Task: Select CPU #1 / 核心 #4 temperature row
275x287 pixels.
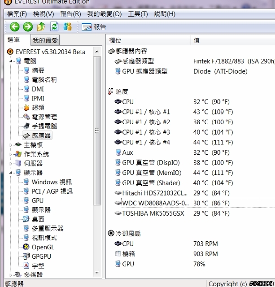Action: point(194,142)
